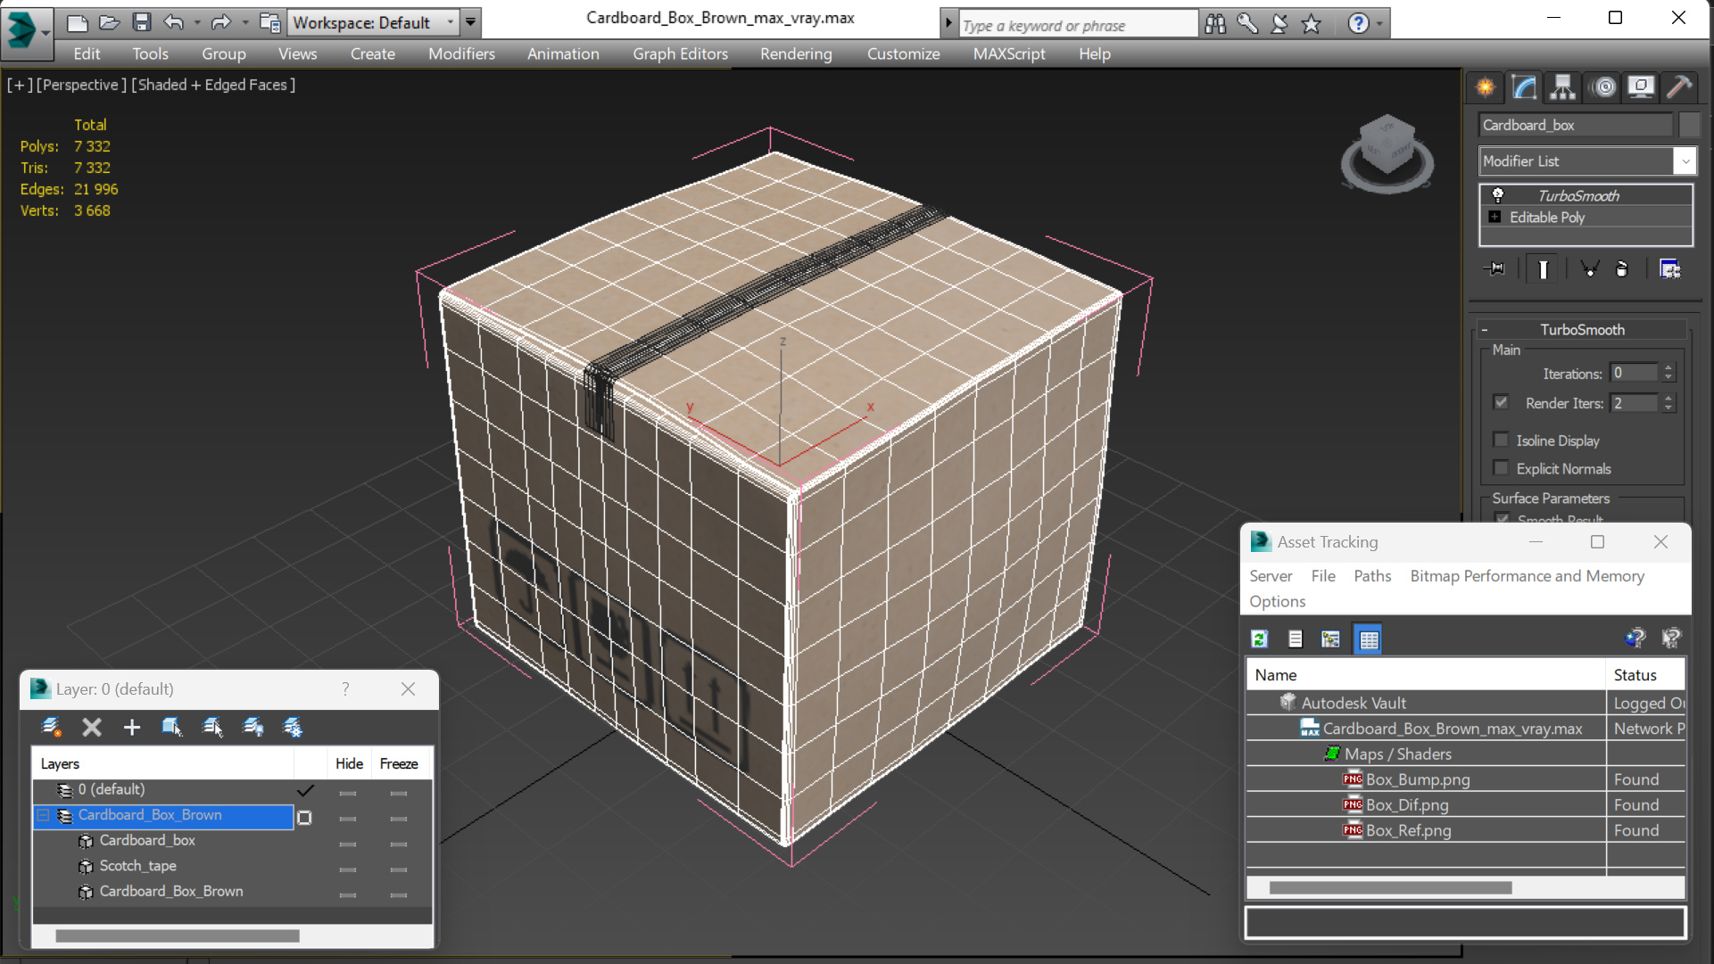Toggle Show End Result icon
This screenshot has width=1714, height=964.
[x=1543, y=269]
